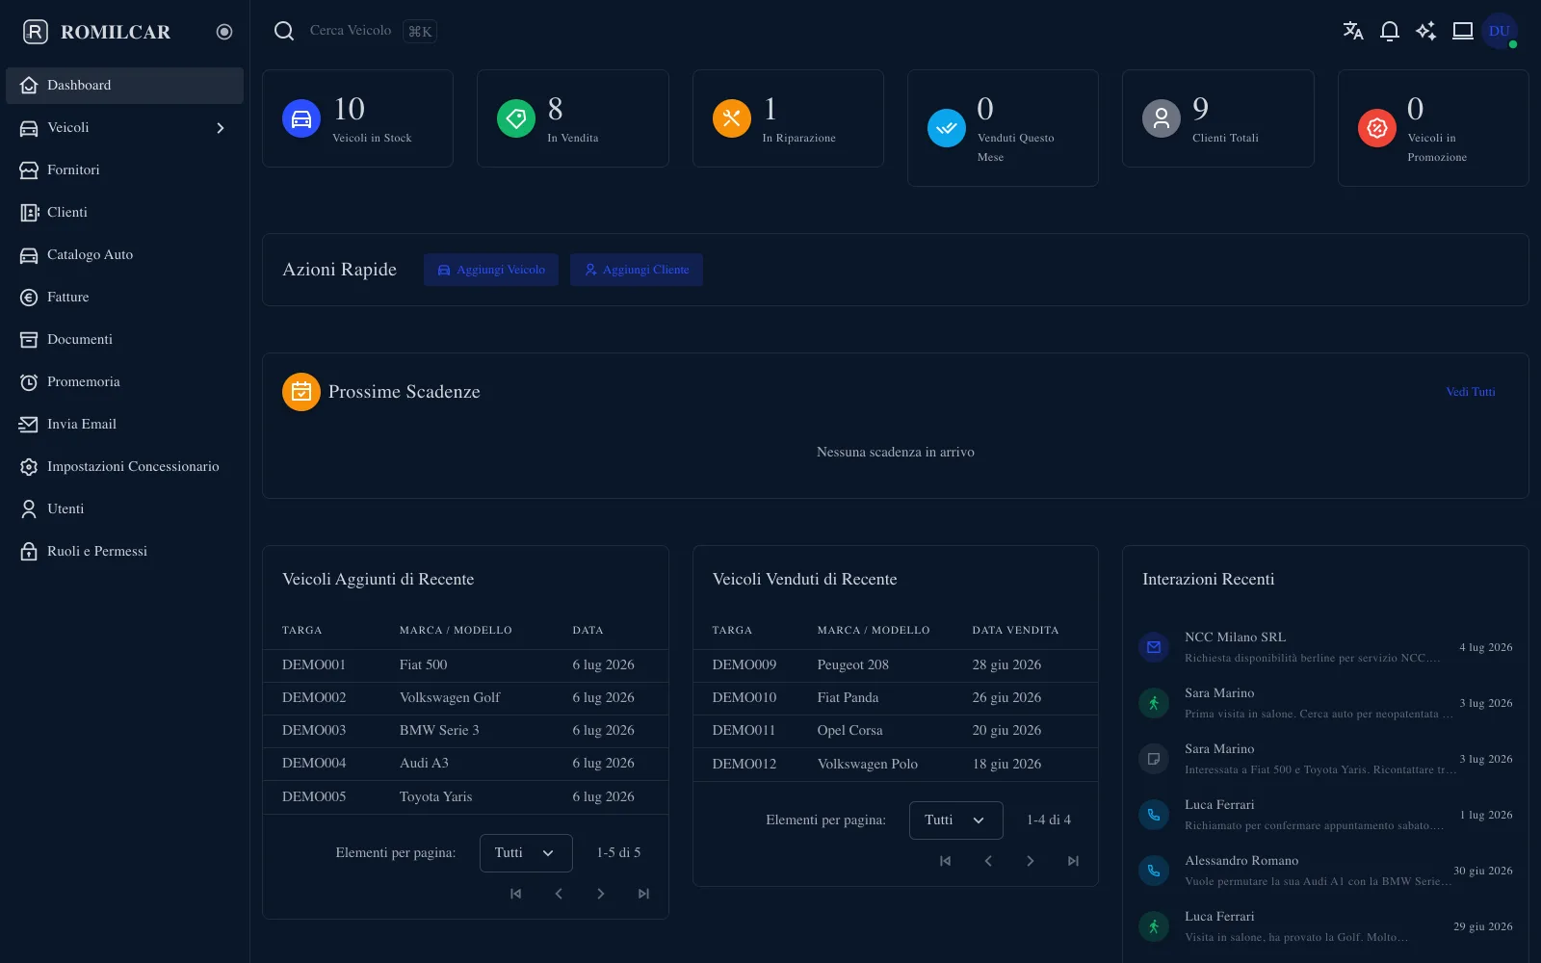Select the DEMO003 BMW Serie 3 row

coord(465,731)
